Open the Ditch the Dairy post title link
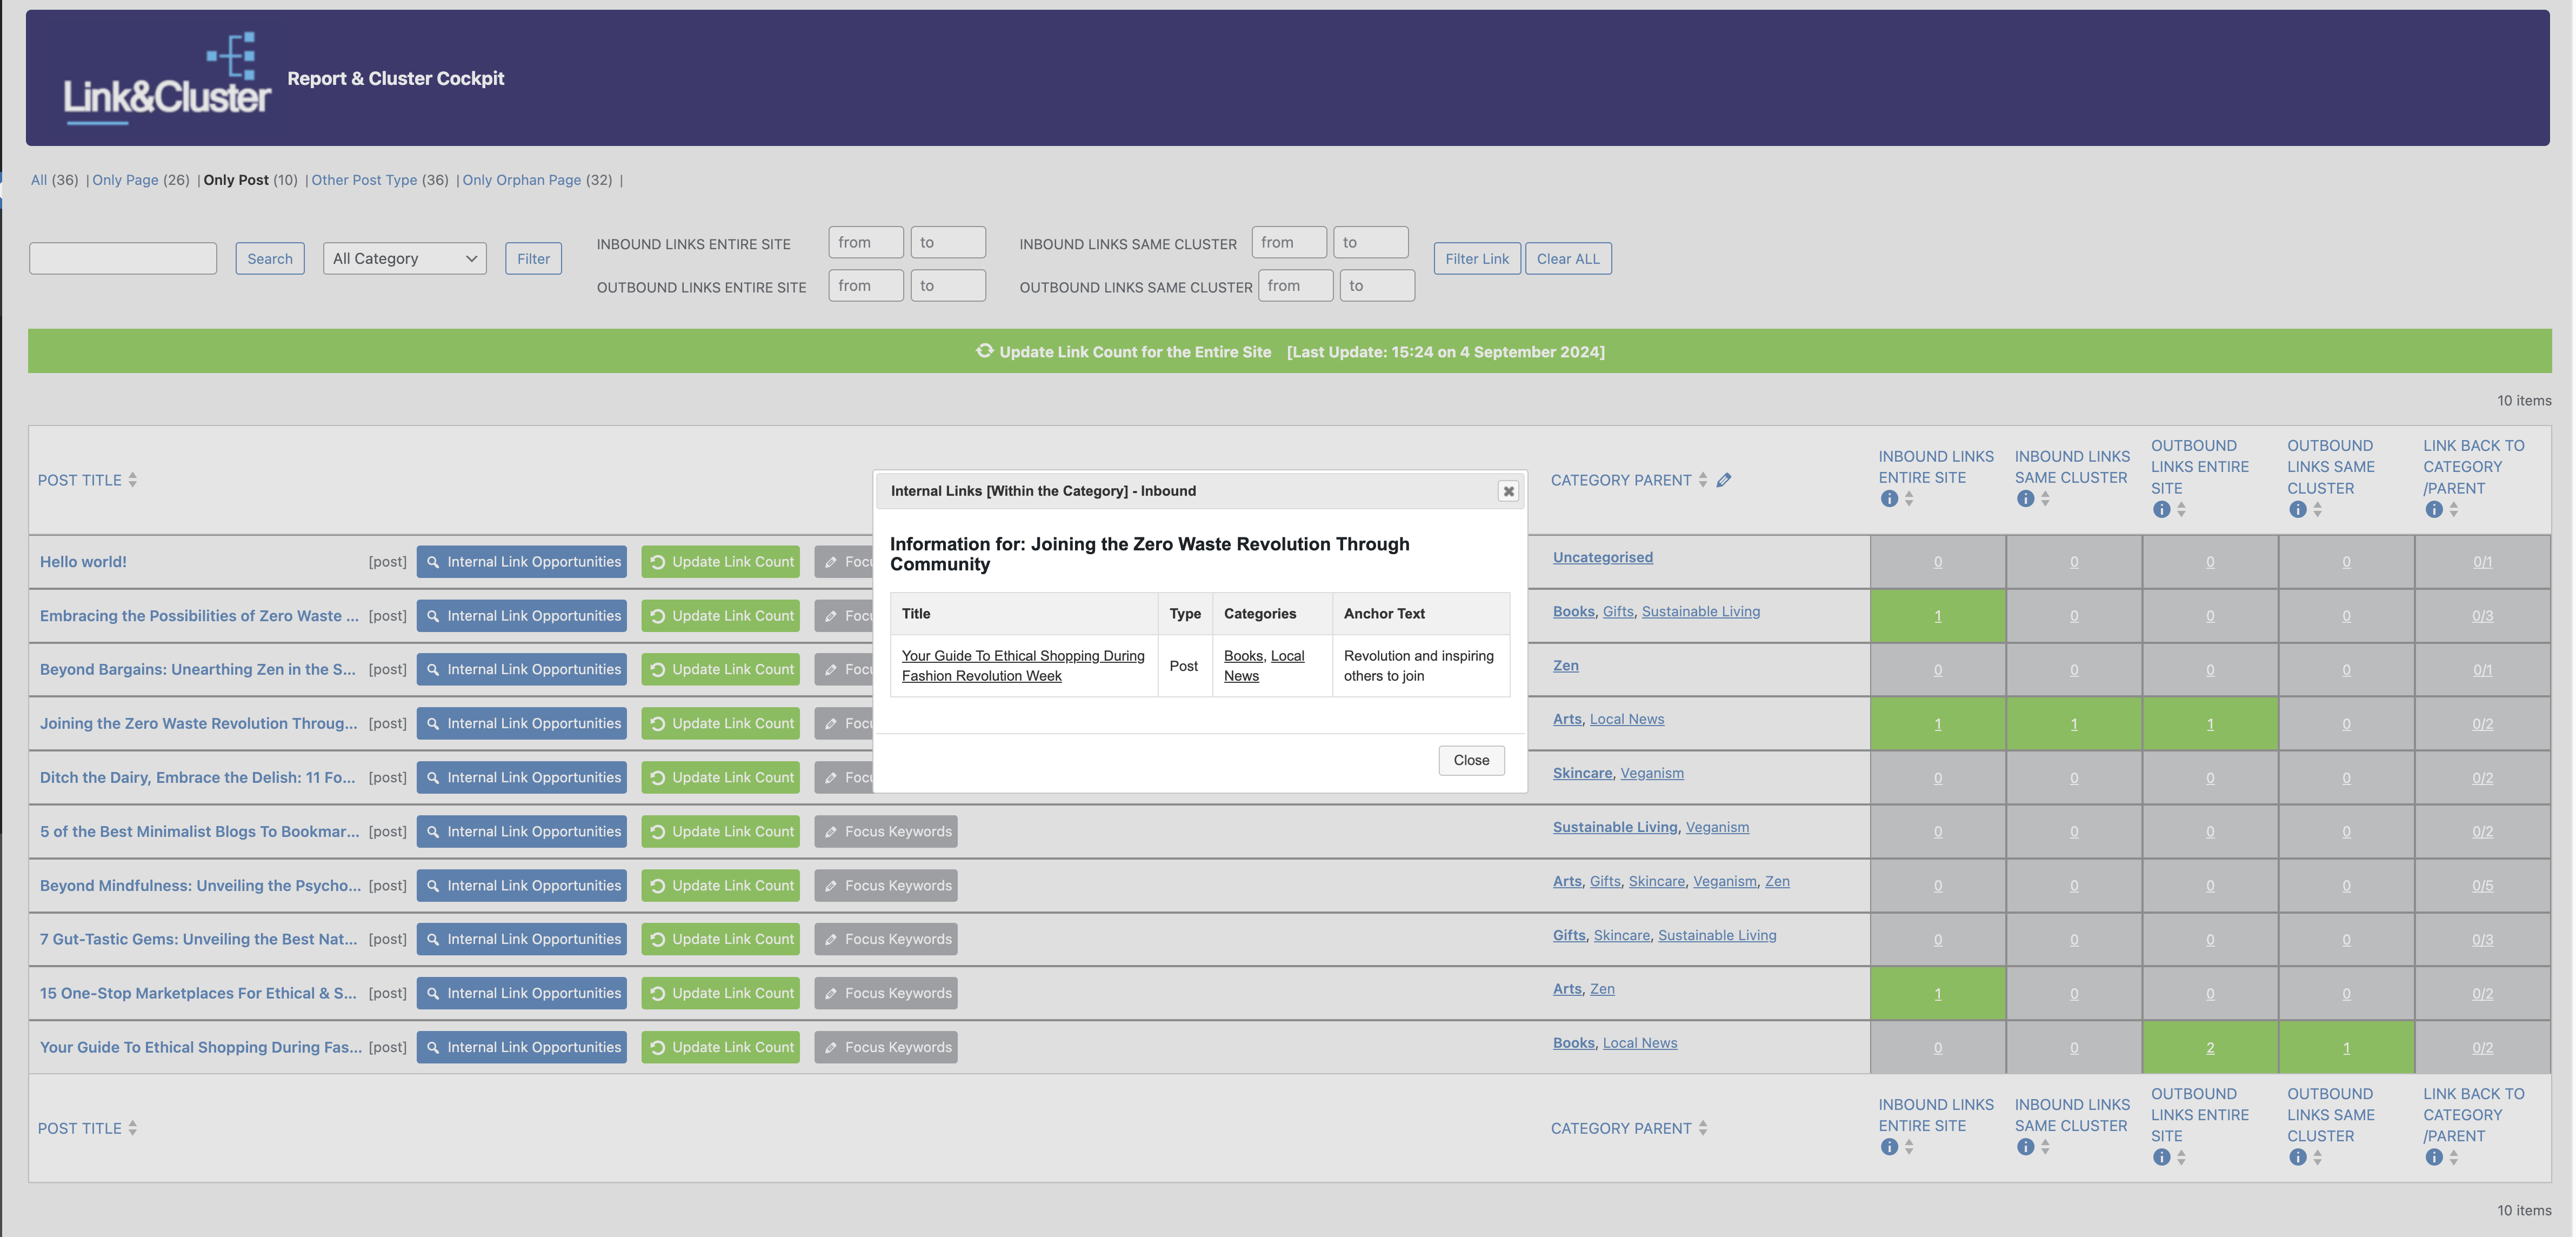The height and width of the screenshot is (1237, 2576). click(x=197, y=778)
